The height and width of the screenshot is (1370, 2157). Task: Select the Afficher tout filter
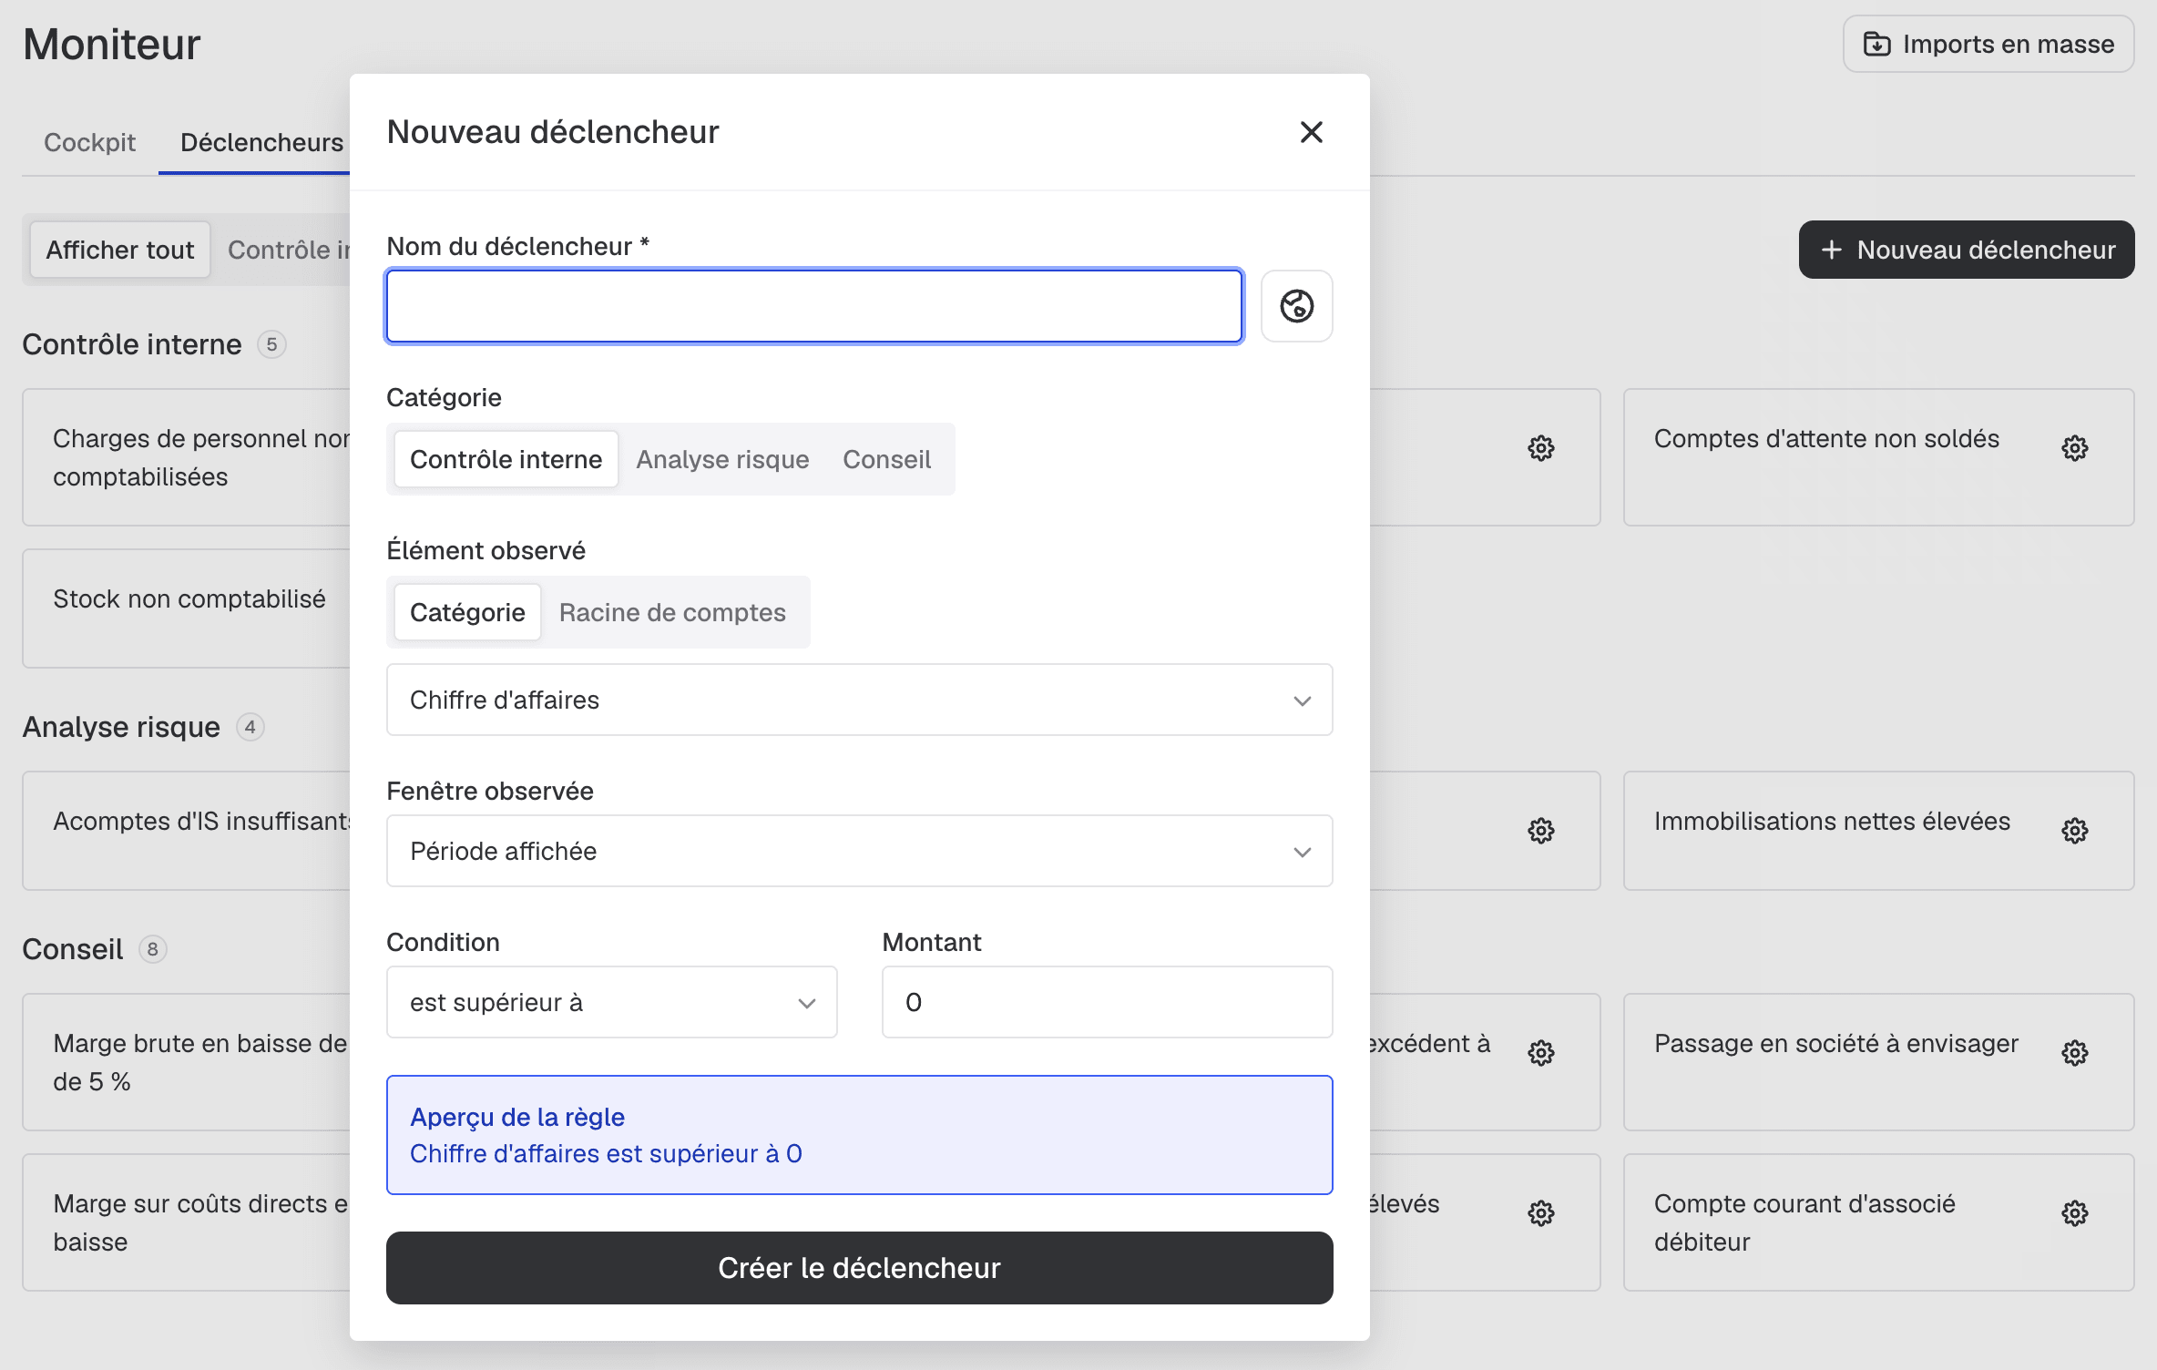[120, 250]
